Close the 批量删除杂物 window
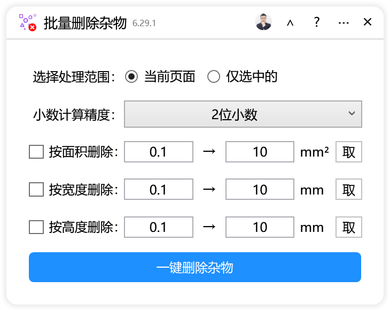Screen dimensions: 390x311 click(368, 22)
